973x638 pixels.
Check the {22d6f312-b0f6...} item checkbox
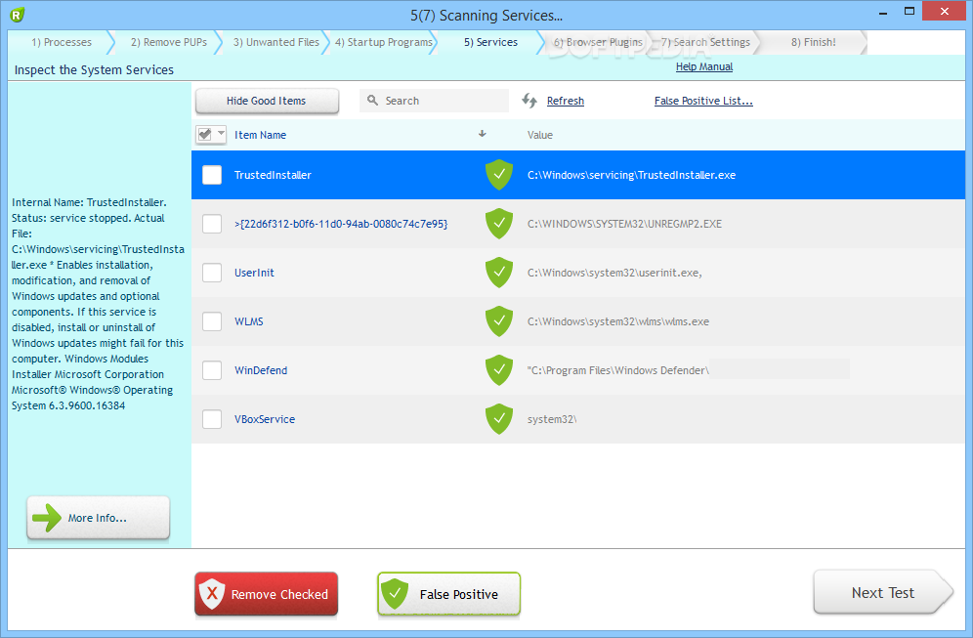(x=212, y=224)
